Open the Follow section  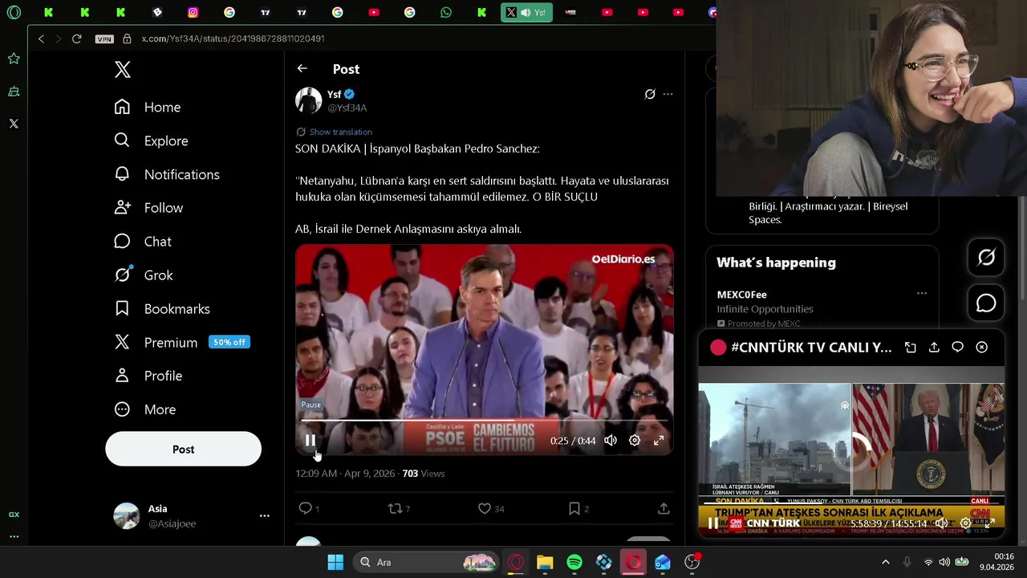[149, 208]
